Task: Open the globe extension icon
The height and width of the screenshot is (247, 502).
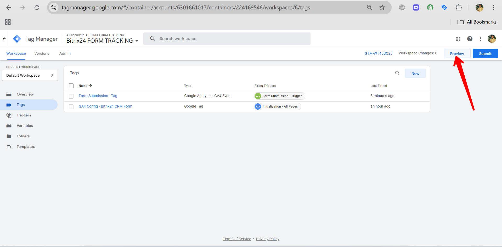Action: coord(402,8)
